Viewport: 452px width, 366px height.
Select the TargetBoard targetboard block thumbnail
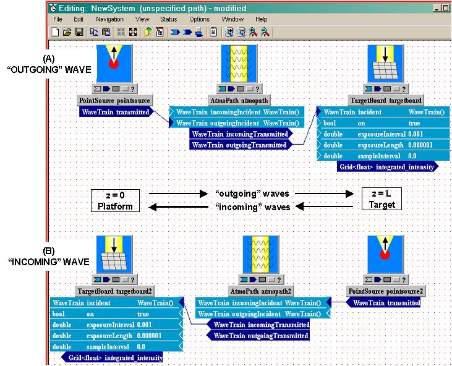[x=386, y=64]
